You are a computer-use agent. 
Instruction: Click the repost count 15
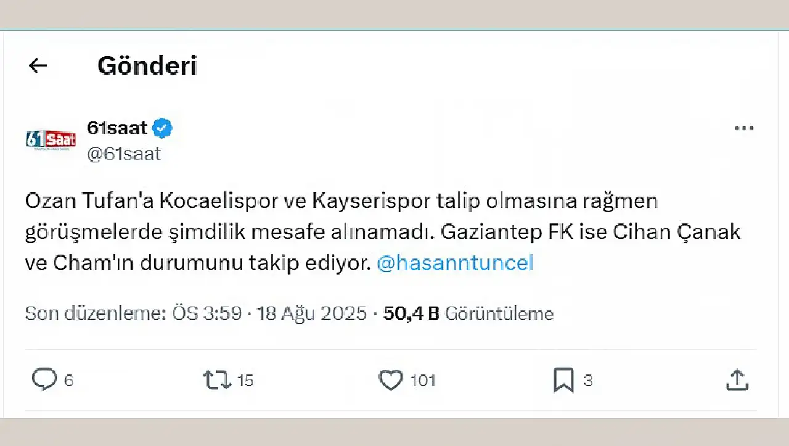(x=245, y=381)
